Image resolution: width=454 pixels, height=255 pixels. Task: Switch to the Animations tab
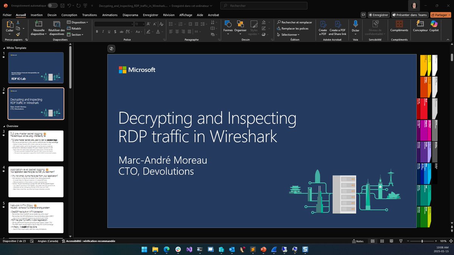[x=110, y=15]
